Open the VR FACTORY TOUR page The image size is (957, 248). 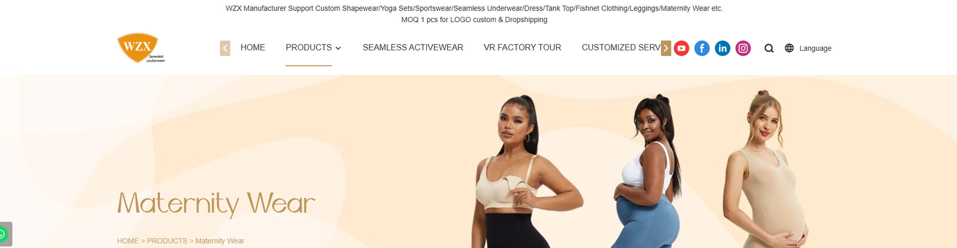(x=522, y=47)
